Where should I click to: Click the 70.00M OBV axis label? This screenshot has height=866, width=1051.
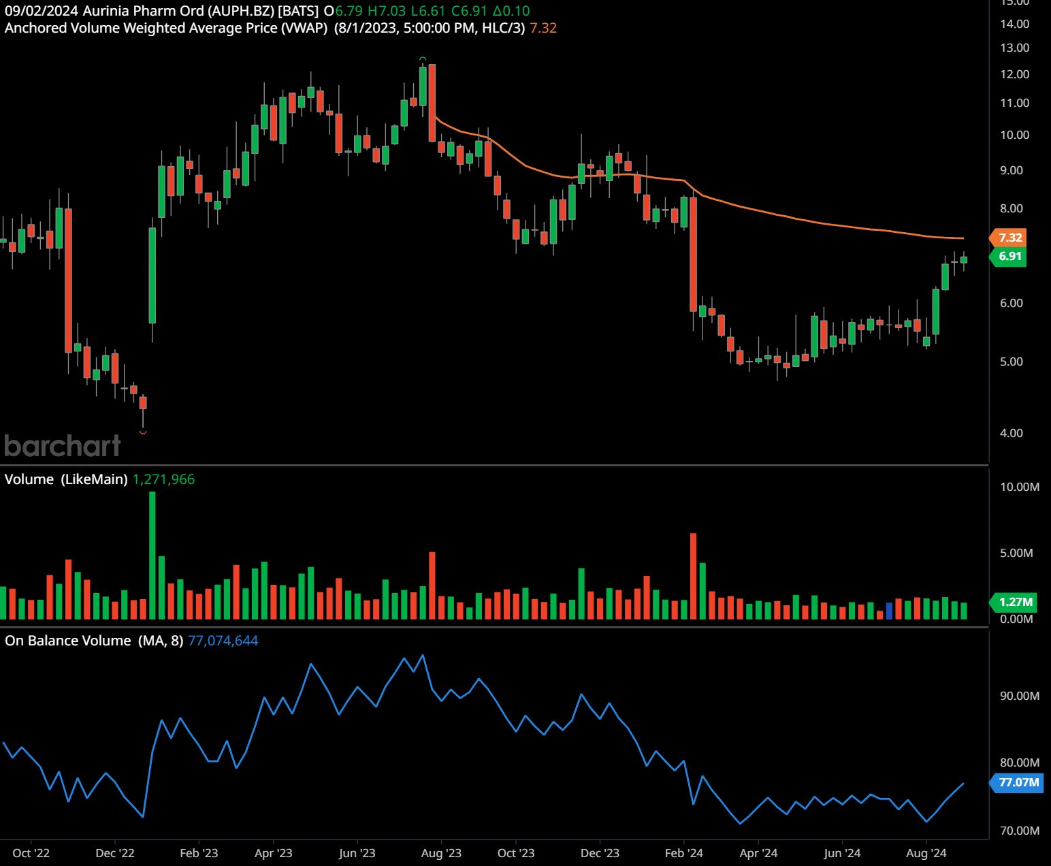tap(1019, 831)
